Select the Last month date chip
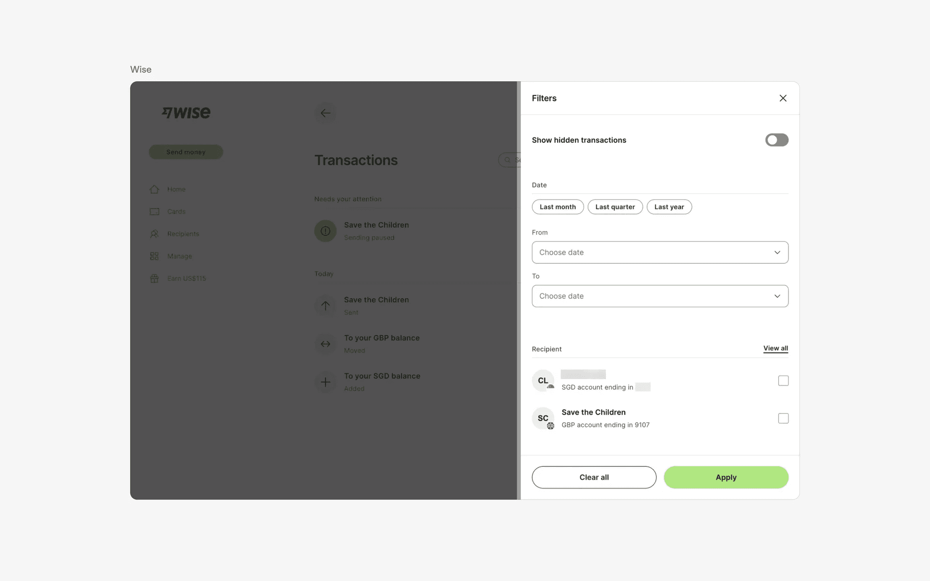The width and height of the screenshot is (930, 581). [558, 207]
